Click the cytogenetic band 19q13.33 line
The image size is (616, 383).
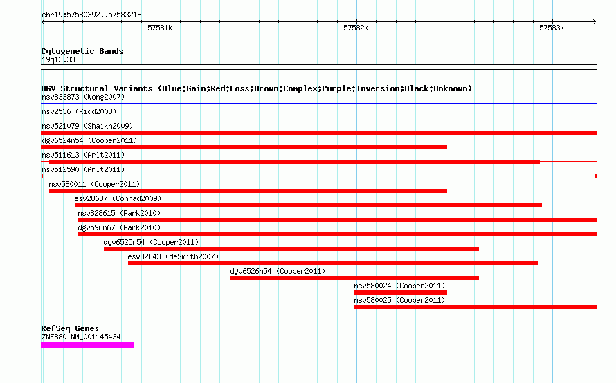pyautogui.click(x=318, y=67)
